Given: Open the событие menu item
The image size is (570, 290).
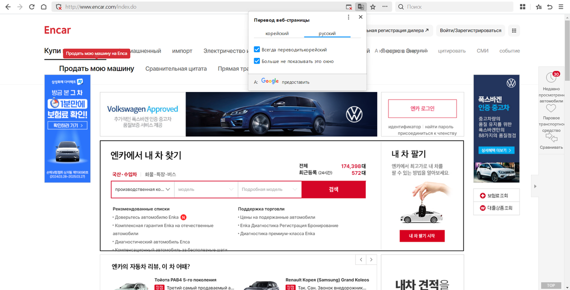Looking at the screenshot, I should [x=510, y=51].
